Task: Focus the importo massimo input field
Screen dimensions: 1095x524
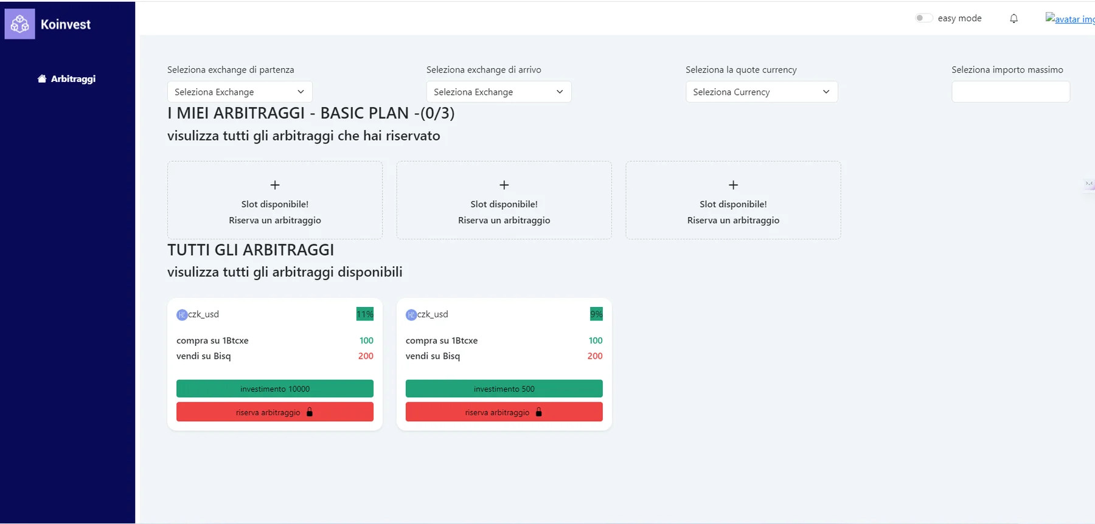Action: 1010,92
